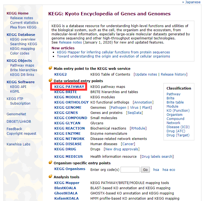Open Classification Brite table link

pyautogui.click(x=175, y=102)
